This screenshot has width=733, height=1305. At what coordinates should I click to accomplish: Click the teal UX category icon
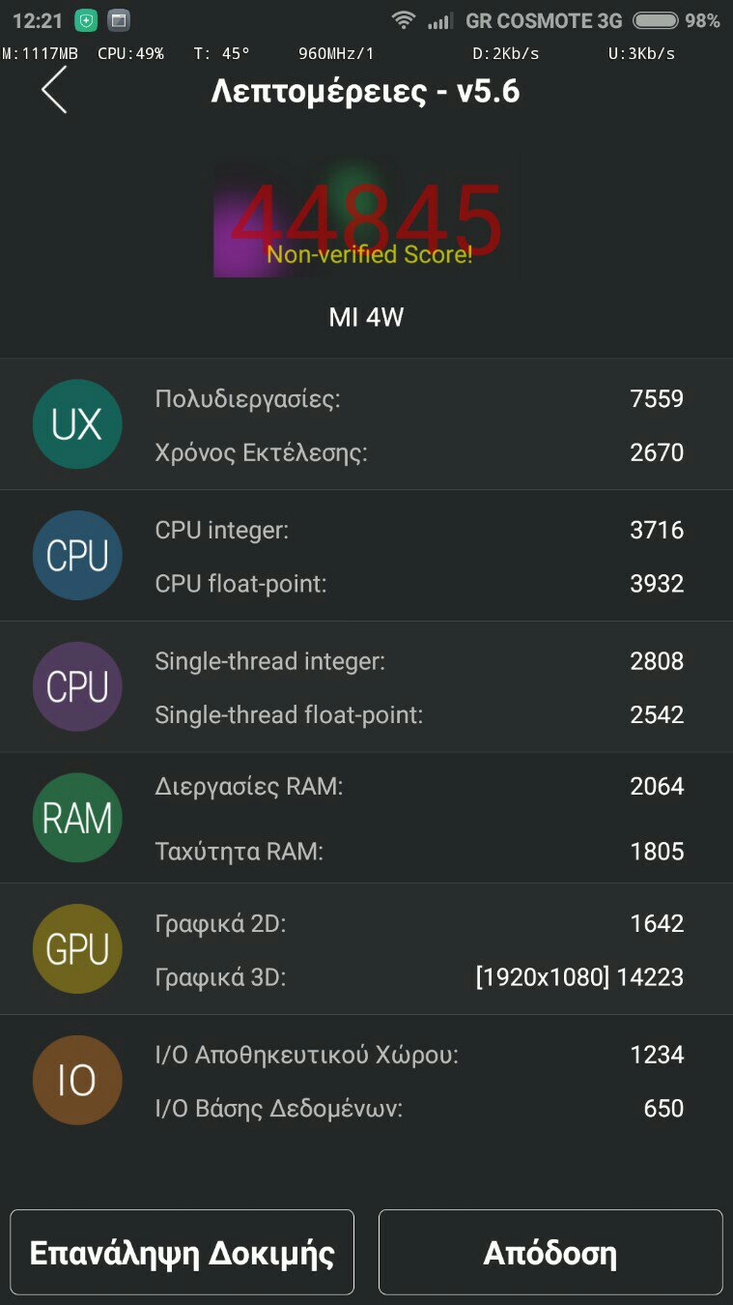(77, 424)
